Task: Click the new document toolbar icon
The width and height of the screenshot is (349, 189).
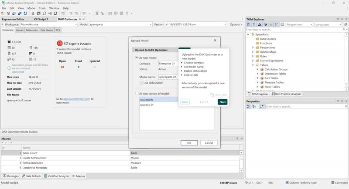Action: tap(33, 13)
